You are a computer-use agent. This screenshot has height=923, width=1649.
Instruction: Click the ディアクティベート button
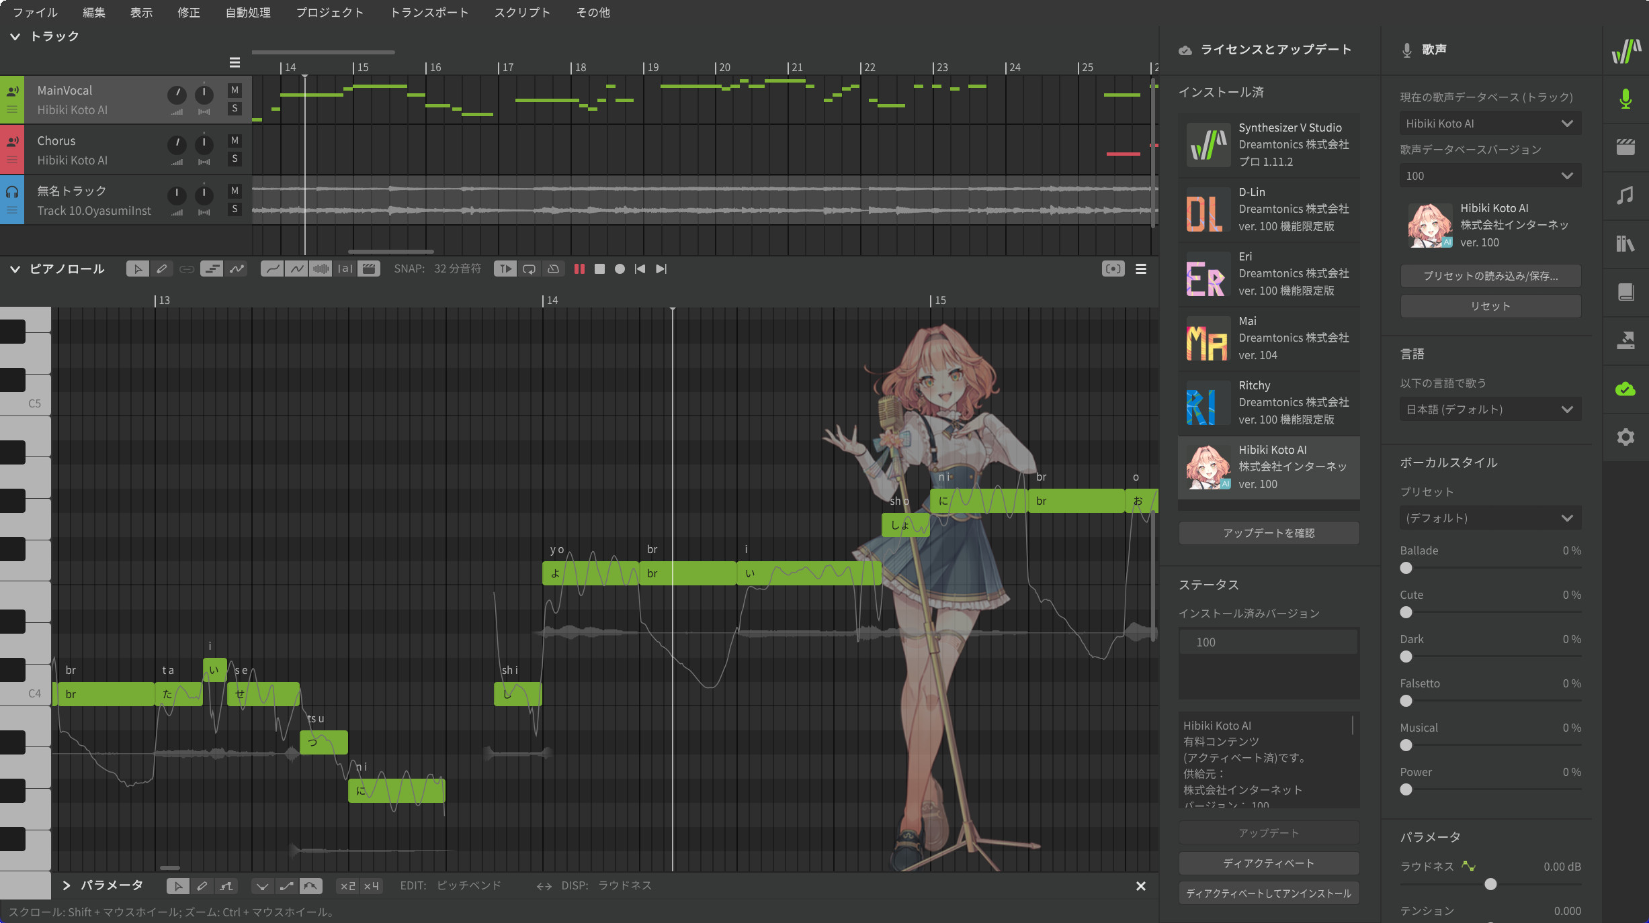click(x=1269, y=863)
